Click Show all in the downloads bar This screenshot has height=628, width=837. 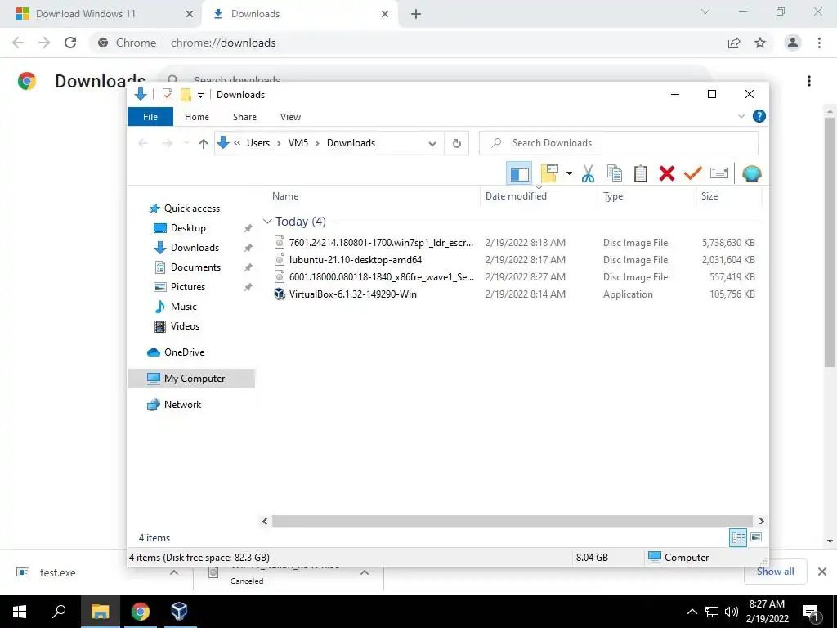coord(775,572)
